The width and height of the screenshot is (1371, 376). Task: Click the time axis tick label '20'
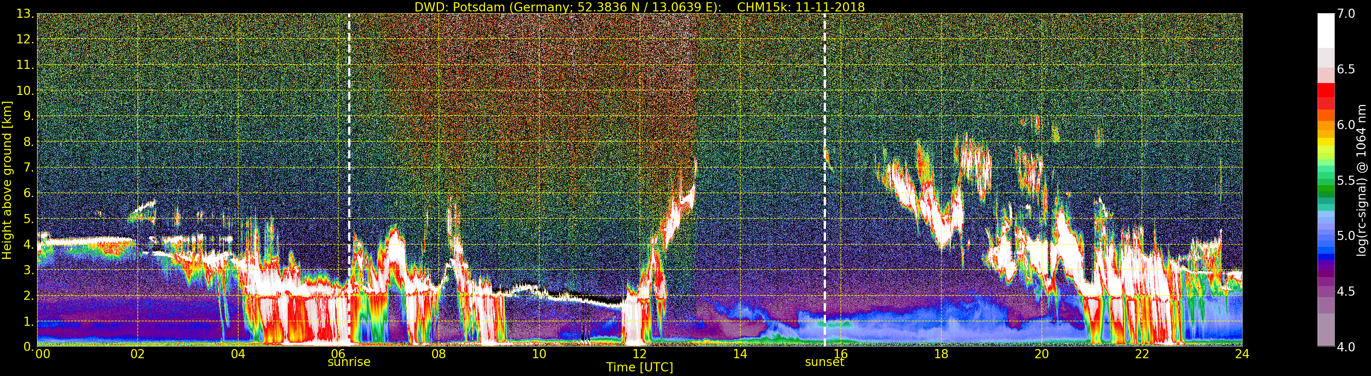click(x=1042, y=354)
